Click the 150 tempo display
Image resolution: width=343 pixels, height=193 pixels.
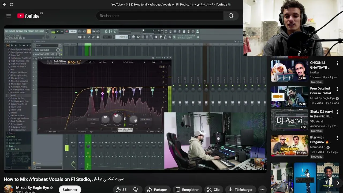[73, 31]
